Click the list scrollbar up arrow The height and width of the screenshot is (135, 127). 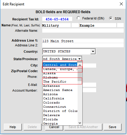[80, 65]
